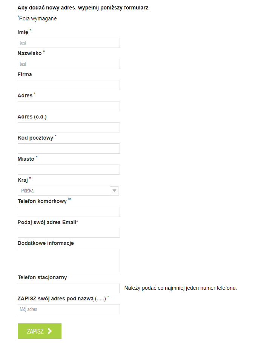Image resolution: width=258 pixels, height=343 pixels.
Task: Open the Kraj dropdown arrow
Action: click(114, 191)
